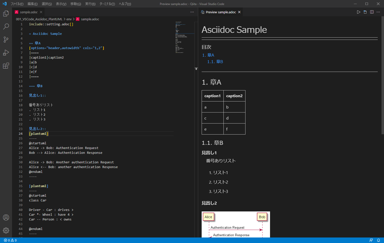Run the preview export icon in preview toolbar
384x243 pixels.
365,12
